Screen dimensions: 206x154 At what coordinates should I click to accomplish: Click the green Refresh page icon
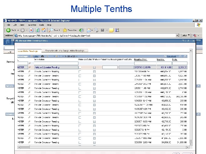coord(37,30)
